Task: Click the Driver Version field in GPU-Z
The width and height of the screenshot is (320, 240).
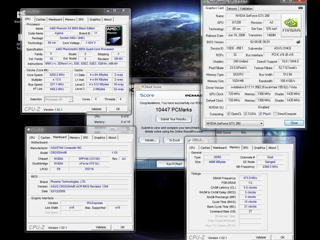Action: click(x=264, y=87)
